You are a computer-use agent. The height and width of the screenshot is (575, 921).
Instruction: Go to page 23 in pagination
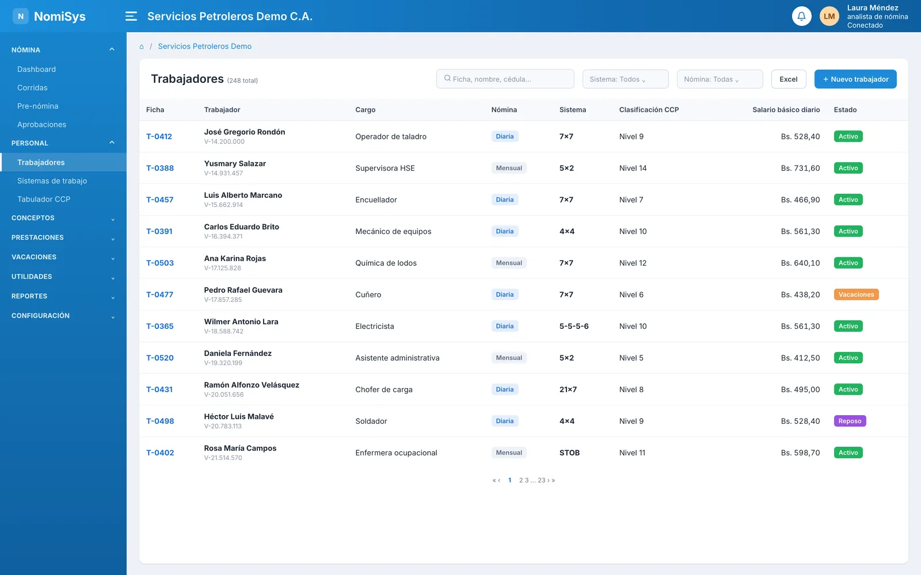pyautogui.click(x=542, y=480)
